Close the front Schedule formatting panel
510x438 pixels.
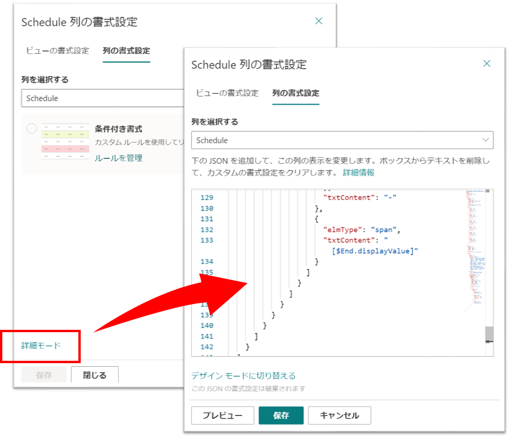pyautogui.click(x=487, y=63)
